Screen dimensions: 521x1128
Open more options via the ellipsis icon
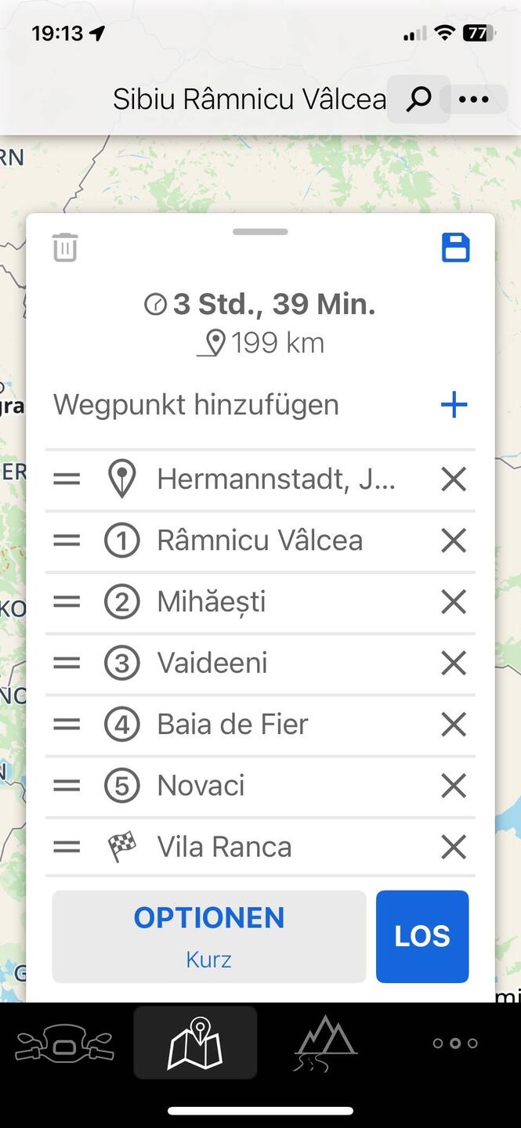[x=475, y=99]
